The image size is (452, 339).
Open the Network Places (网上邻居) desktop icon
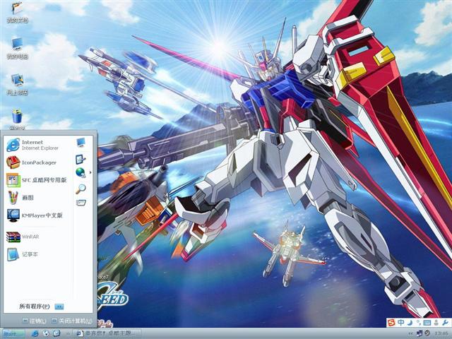coord(17,84)
